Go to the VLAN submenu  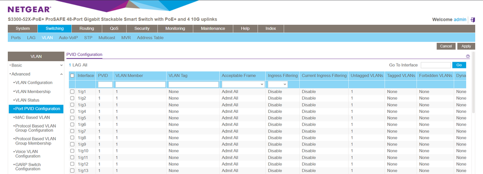(x=47, y=38)
